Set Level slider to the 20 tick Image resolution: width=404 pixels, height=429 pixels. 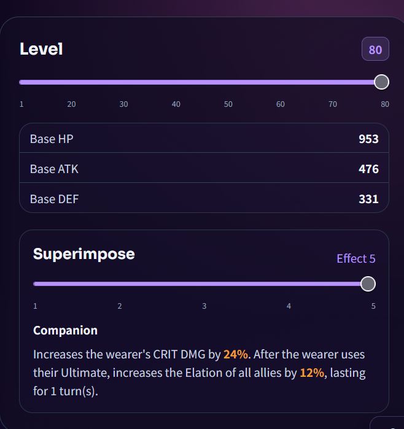pyautogui.click(x=71, y=82)
